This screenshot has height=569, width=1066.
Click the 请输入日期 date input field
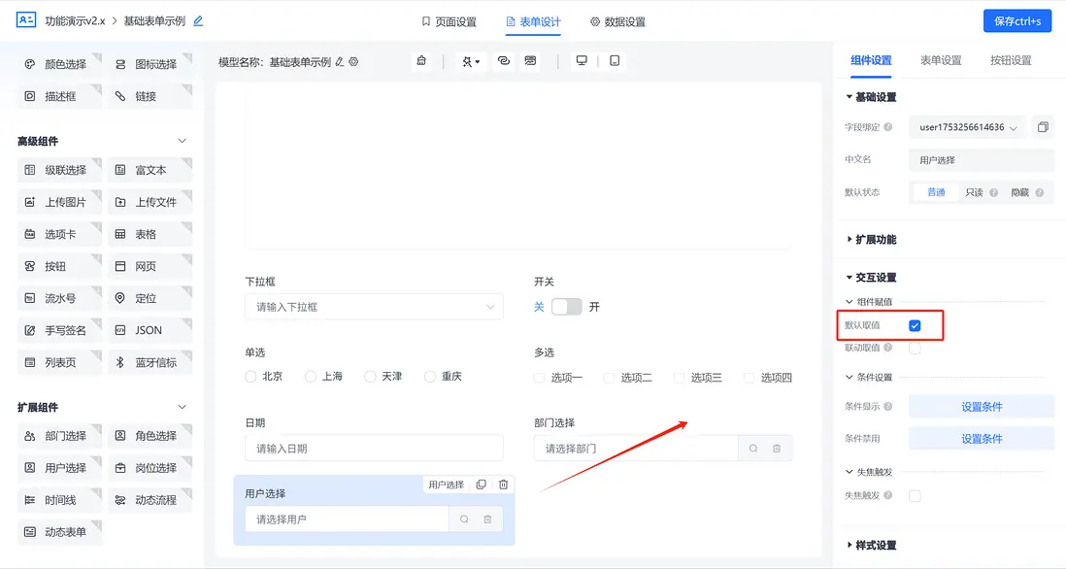pyautogui.click(x=374, y=448)
